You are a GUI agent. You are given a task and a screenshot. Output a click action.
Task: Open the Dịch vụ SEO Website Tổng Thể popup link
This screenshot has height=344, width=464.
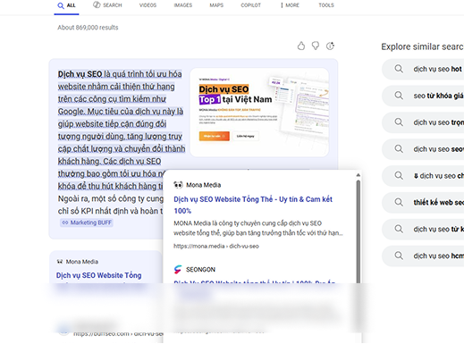(x=253, y=205)
